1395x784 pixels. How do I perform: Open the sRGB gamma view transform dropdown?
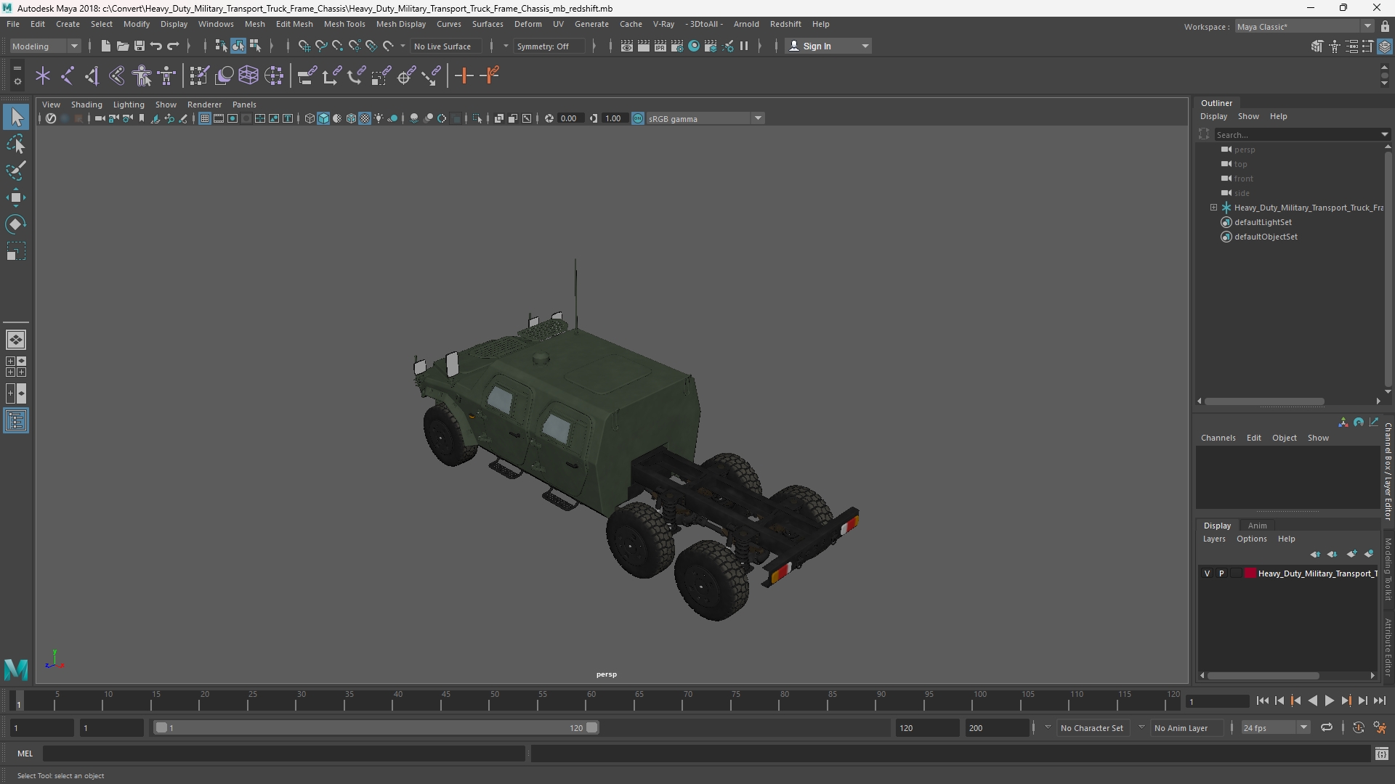pyautogui.click(x=705, y=118)
